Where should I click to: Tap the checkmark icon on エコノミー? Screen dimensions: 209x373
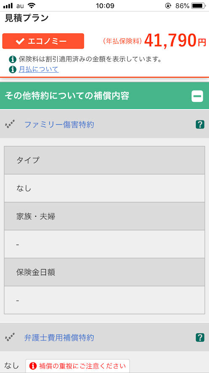point(20,41)
